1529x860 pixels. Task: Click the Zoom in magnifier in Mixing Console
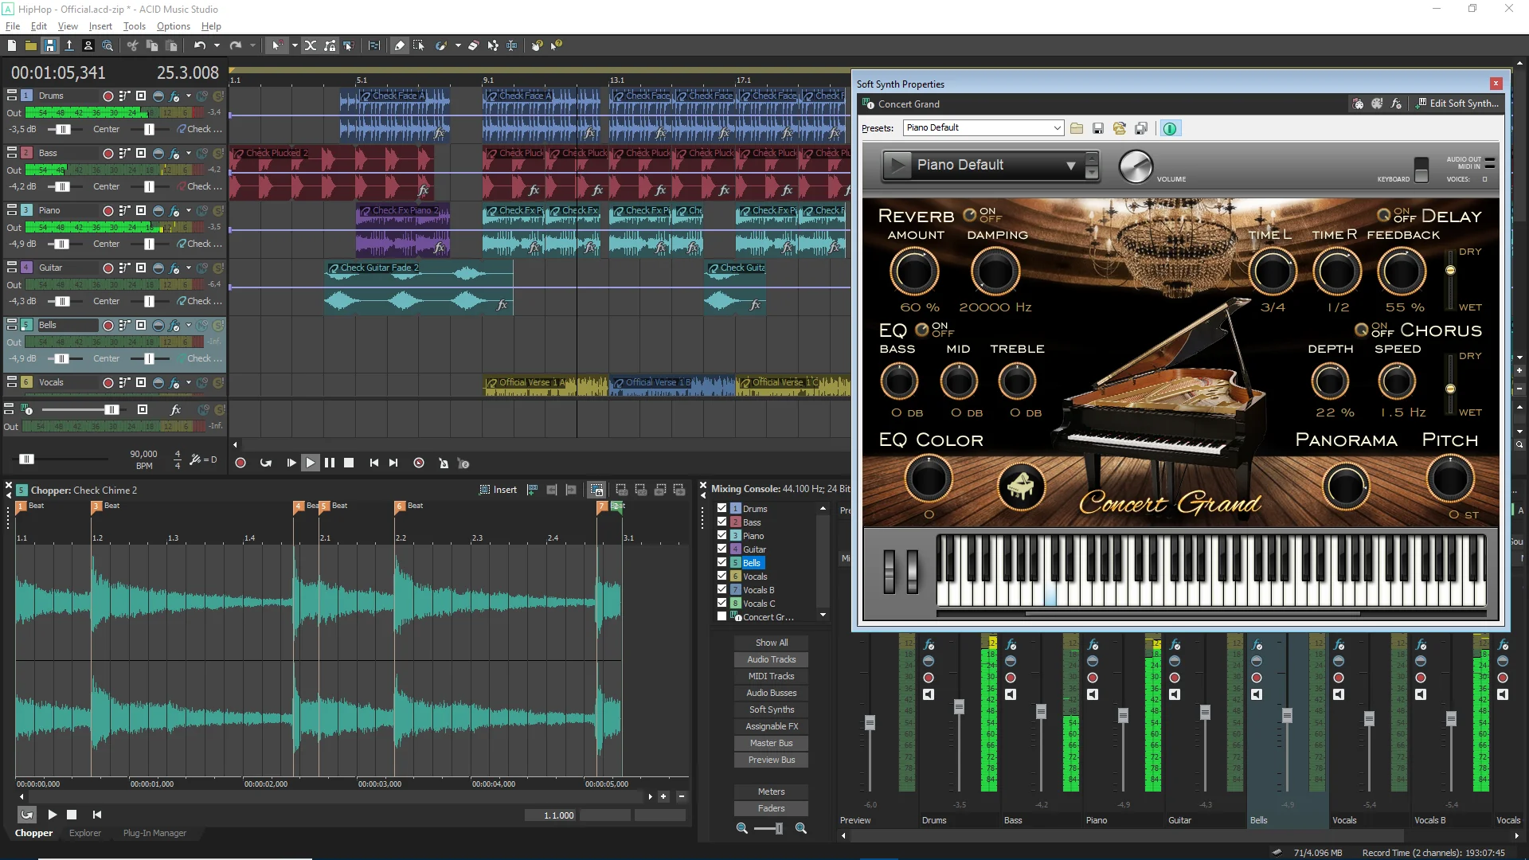[x=801, y=829]
